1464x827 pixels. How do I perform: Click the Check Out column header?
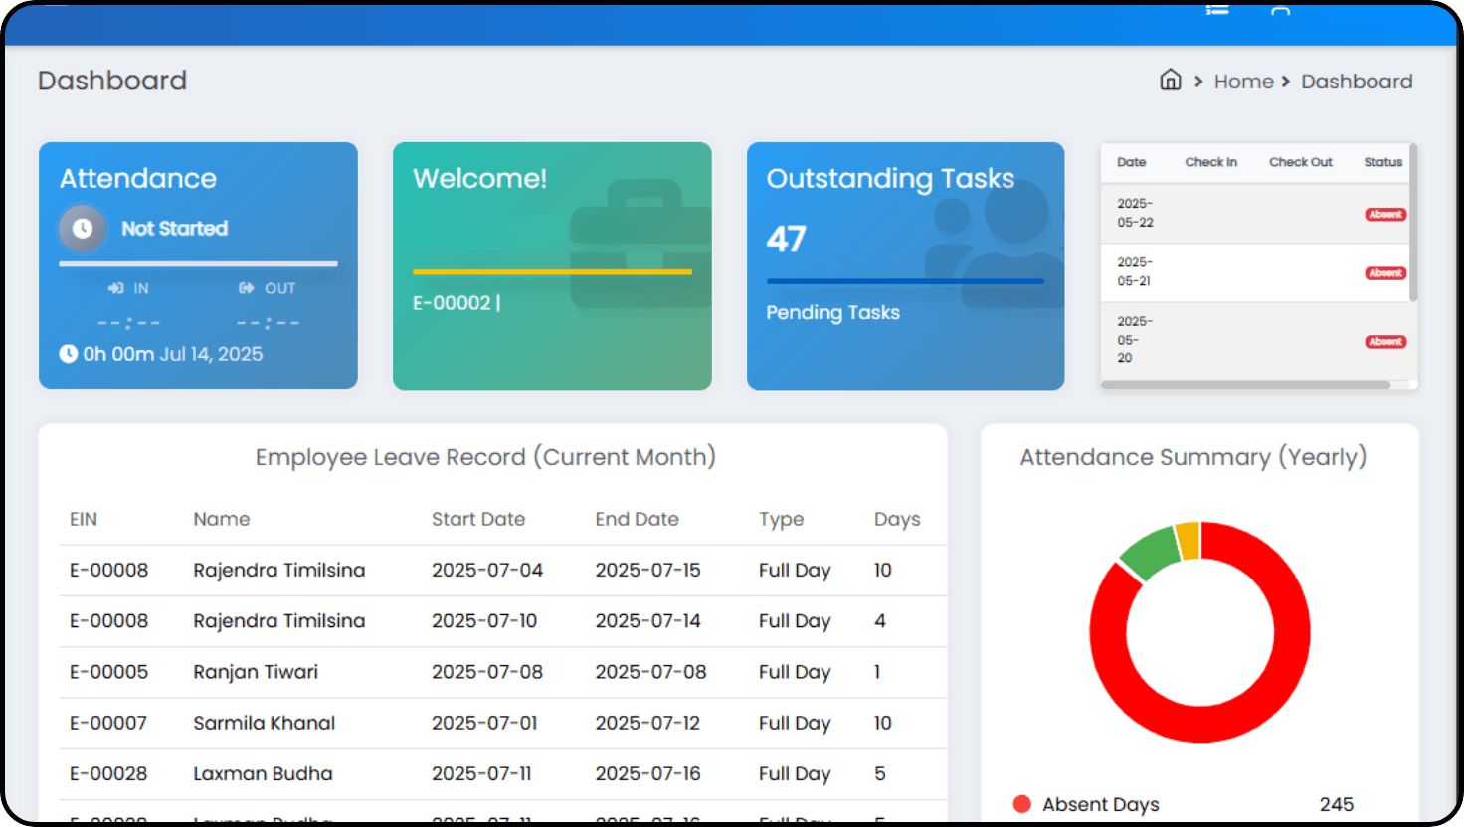(x=1301, y=162)
